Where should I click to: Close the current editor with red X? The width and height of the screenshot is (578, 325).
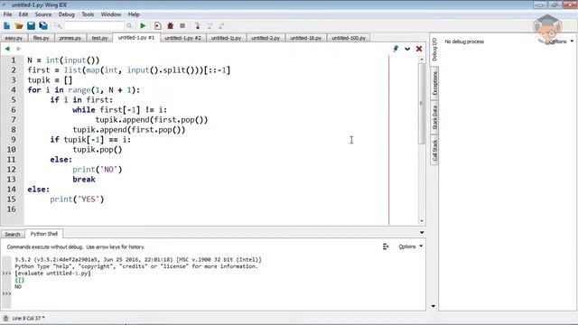pyautogui.click(x=419, y=49)
